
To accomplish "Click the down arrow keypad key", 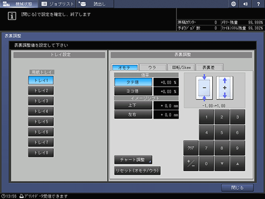I will (222, 164).
